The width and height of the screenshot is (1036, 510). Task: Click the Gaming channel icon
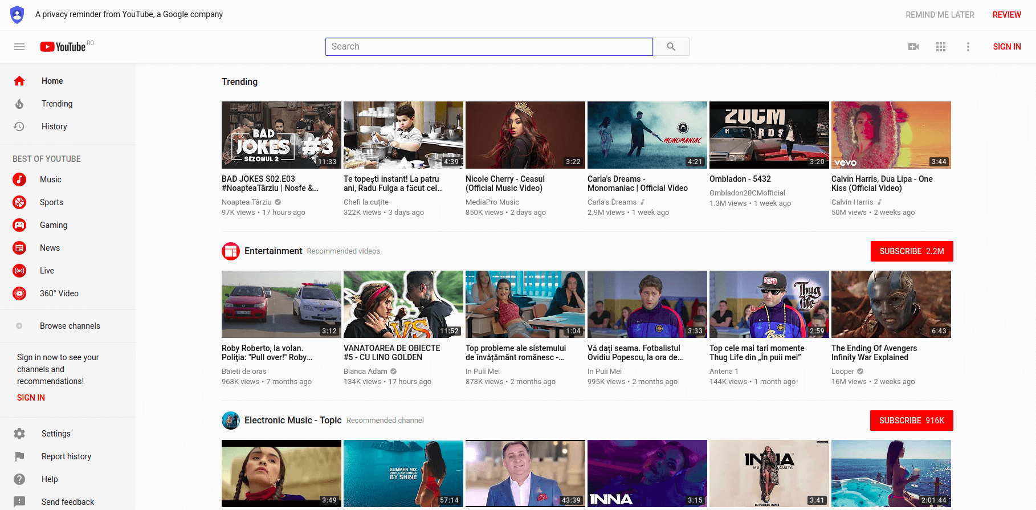point(19,225)
